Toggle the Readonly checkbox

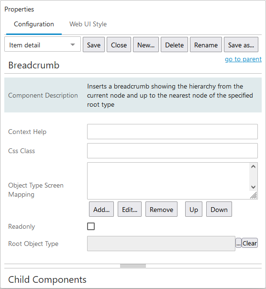click(x=91, y=226)
